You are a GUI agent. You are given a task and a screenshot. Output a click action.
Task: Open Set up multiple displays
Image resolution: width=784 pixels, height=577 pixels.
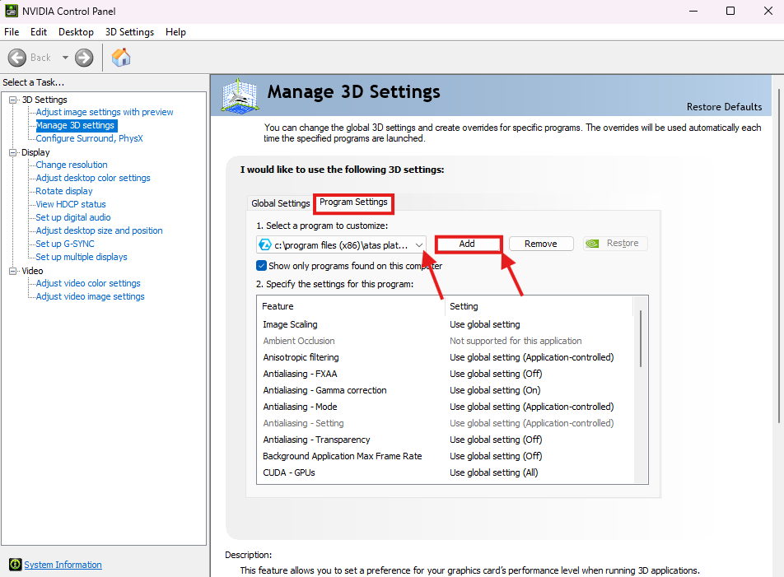tap(82, 257)
